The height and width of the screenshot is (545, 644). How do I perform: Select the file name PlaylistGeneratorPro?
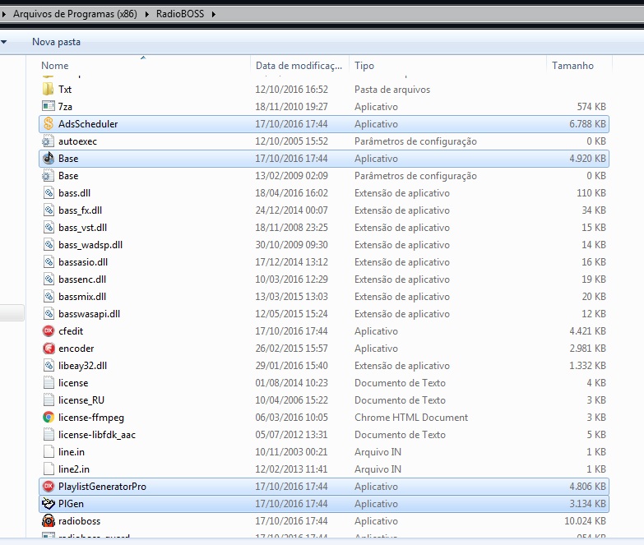102,487
